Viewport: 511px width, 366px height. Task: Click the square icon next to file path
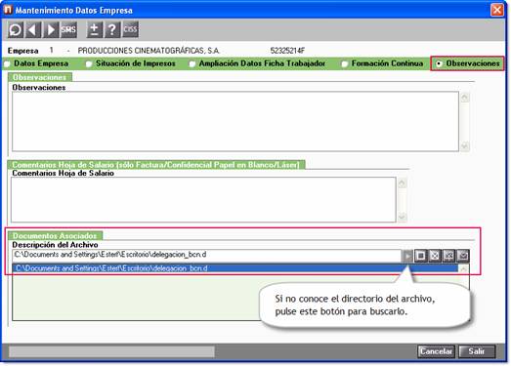point(421,256)
